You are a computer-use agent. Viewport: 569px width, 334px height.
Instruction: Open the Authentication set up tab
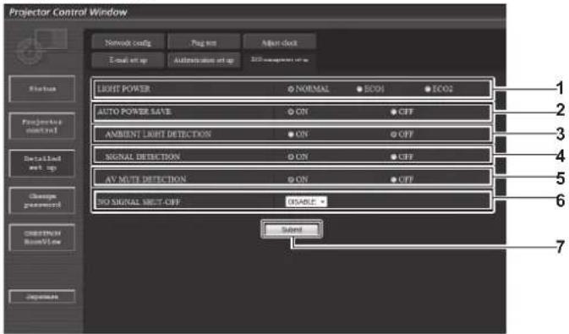pyautogui.click(x=204, y=60)
